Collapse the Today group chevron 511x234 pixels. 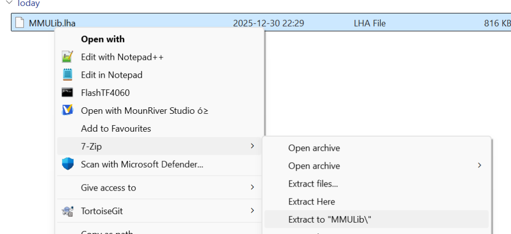point(6,3)
